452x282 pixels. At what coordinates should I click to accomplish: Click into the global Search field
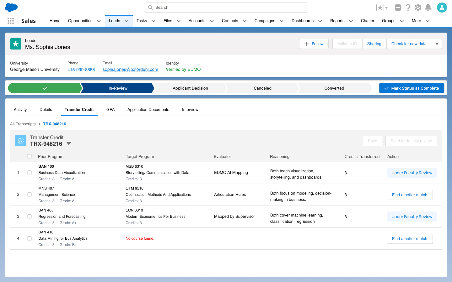[x=226, y=8]
